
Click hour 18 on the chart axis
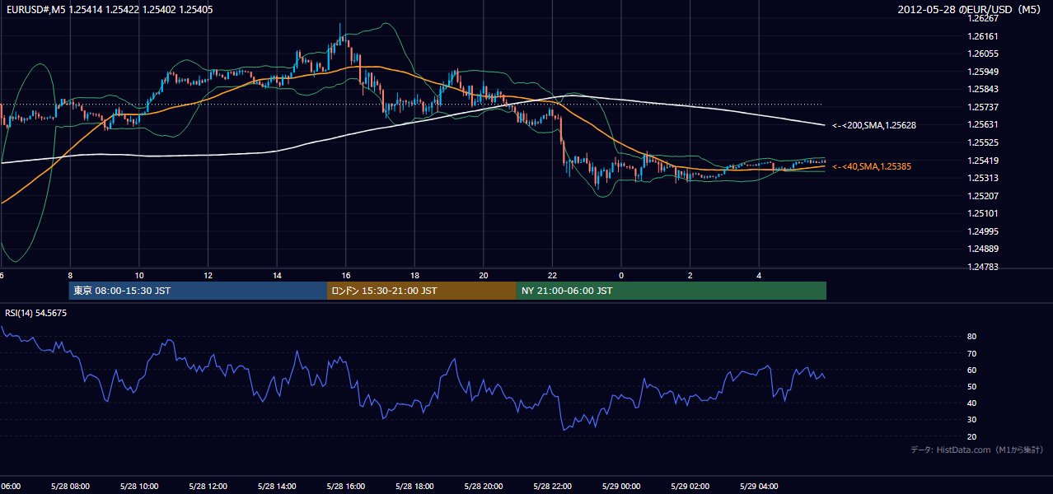click(x=414, y=275)
